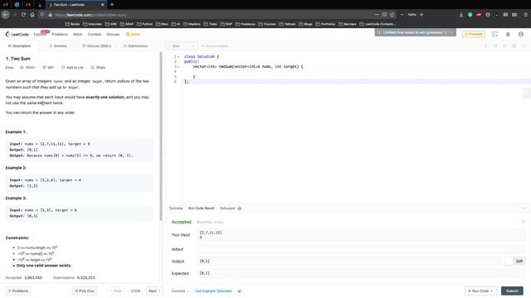This screenshot has width=531, height=298.
Task: Bookmark this page with star icon
Action: 392,15
